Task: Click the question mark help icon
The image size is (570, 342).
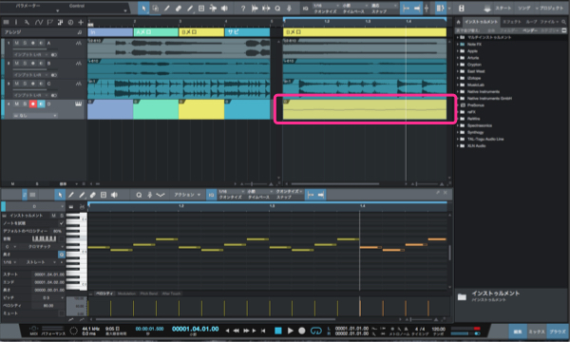Action: [x=243, y=8]
